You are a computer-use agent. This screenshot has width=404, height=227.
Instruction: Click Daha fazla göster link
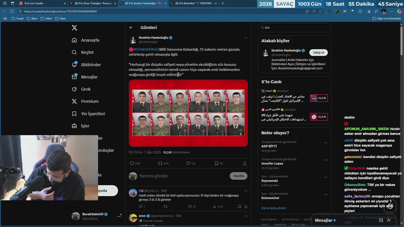[274, 208]
